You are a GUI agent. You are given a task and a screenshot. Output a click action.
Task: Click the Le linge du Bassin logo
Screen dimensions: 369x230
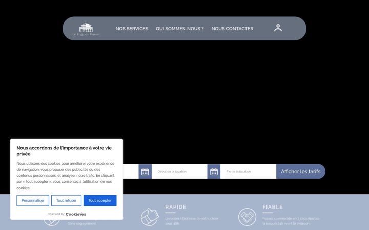(86, 29)
